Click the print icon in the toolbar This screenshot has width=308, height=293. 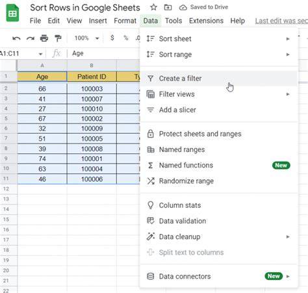[x=44, y=38]
